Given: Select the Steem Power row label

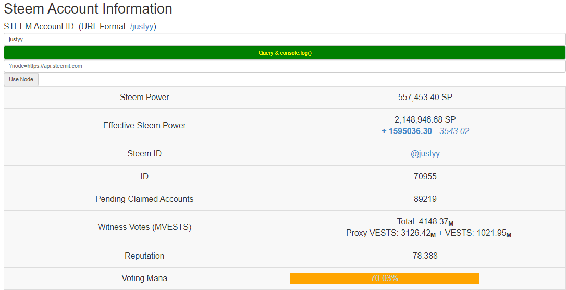Looking at the screenshot, I should click(x=144, y=97).
